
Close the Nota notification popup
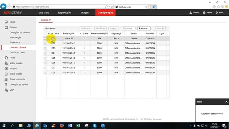tap(226, 102)
